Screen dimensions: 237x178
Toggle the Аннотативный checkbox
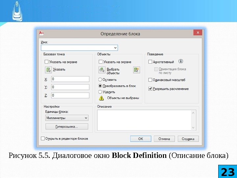150,62
